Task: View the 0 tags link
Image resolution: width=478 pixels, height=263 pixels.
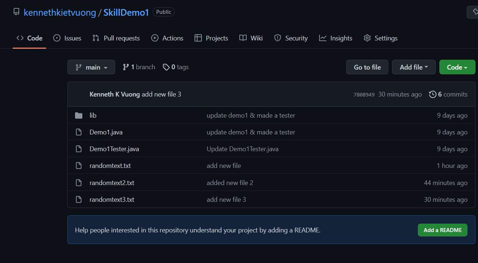Action: pos(176,67)
